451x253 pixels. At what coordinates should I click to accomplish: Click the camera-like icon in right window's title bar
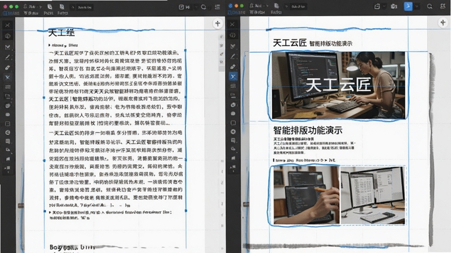[393, 6]
